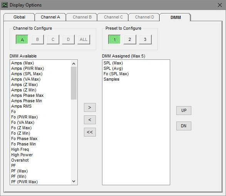Select preset 3 to configure
Viewport: 226px width, 196px height.
145,39
